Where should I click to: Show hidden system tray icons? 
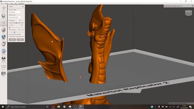(x=156, y=107)
